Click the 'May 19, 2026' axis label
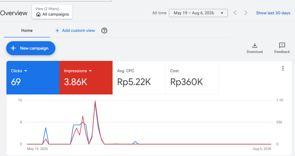 tap(37, 149)
